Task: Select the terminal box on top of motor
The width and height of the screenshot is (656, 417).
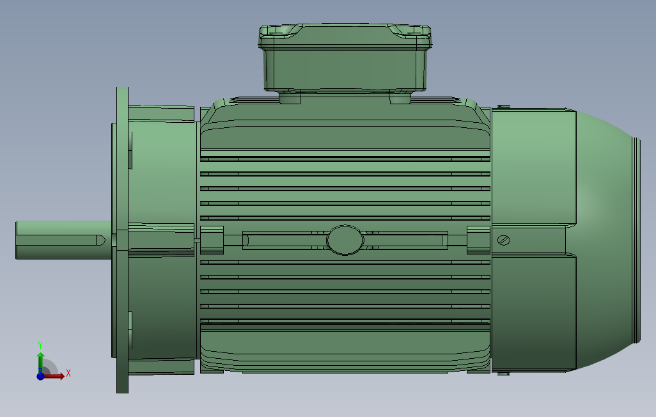Action: point(345,58)
